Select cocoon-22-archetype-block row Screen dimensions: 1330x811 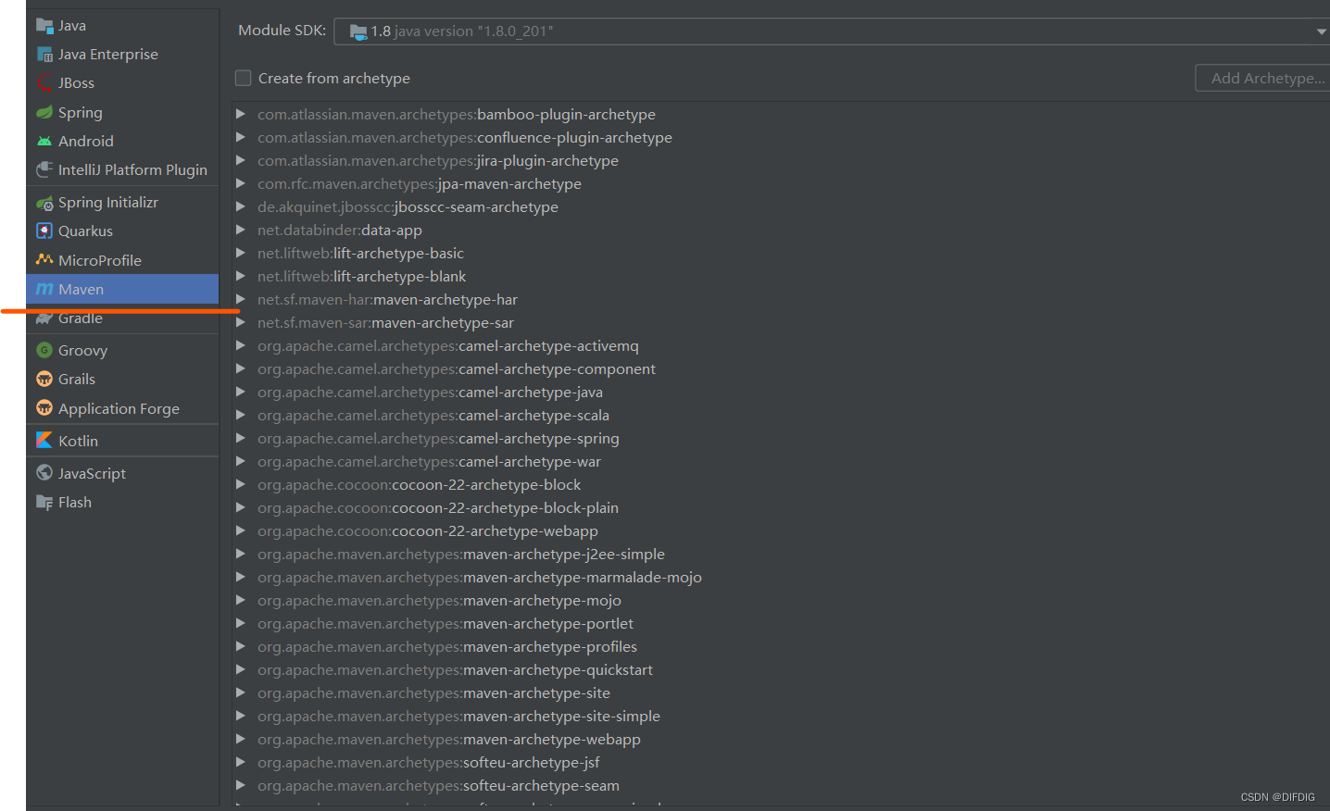click(781, 484)
